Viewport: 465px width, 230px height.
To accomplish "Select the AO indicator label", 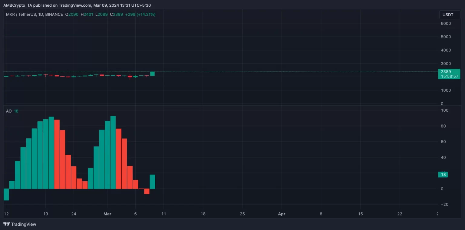I will tap(9, 111).
